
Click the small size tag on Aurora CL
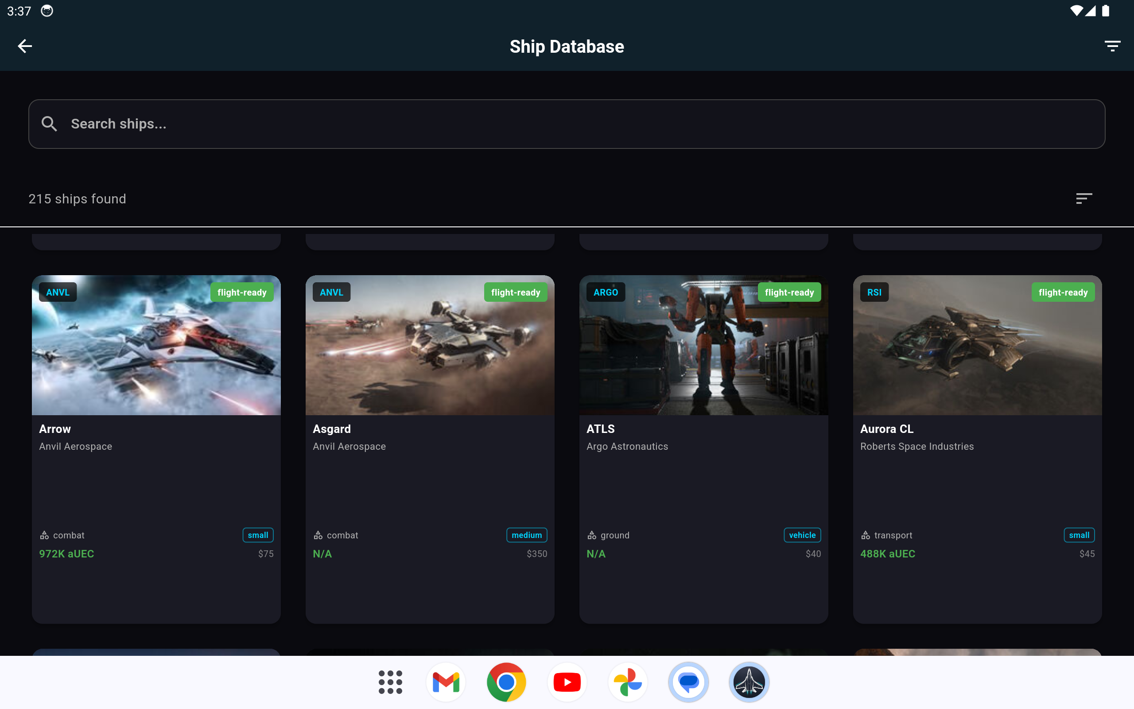(1079, 535)
